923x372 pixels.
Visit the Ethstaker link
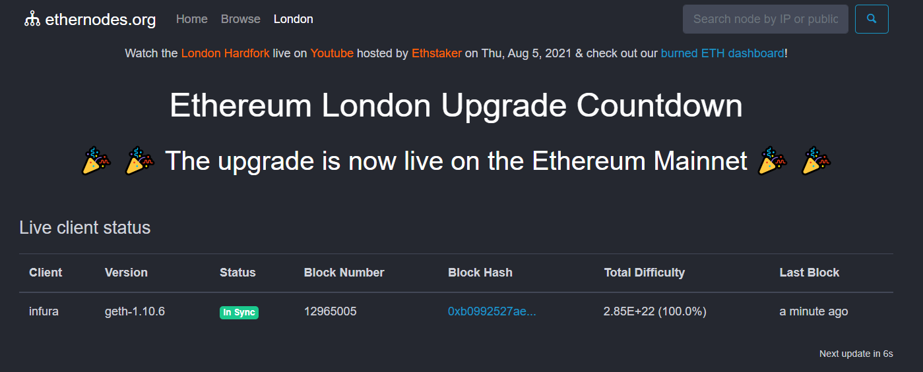437,53
